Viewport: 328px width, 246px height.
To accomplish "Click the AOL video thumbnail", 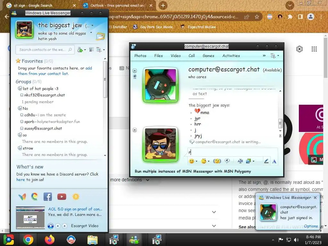I will [30, 217].
